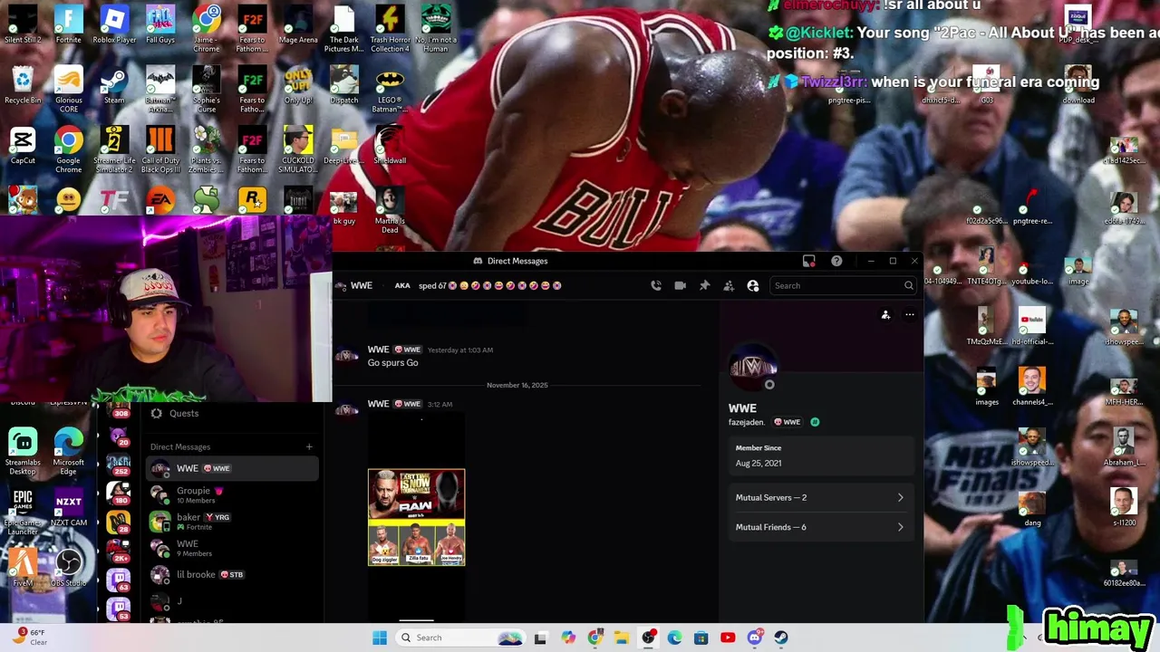Open Task View on the taskbar

pyautogui.click(x=540, y=638)
